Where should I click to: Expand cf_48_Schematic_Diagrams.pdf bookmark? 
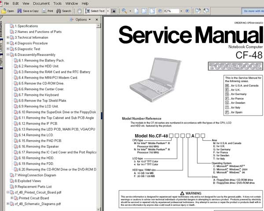pyautogui.click(x=8, y=204)
